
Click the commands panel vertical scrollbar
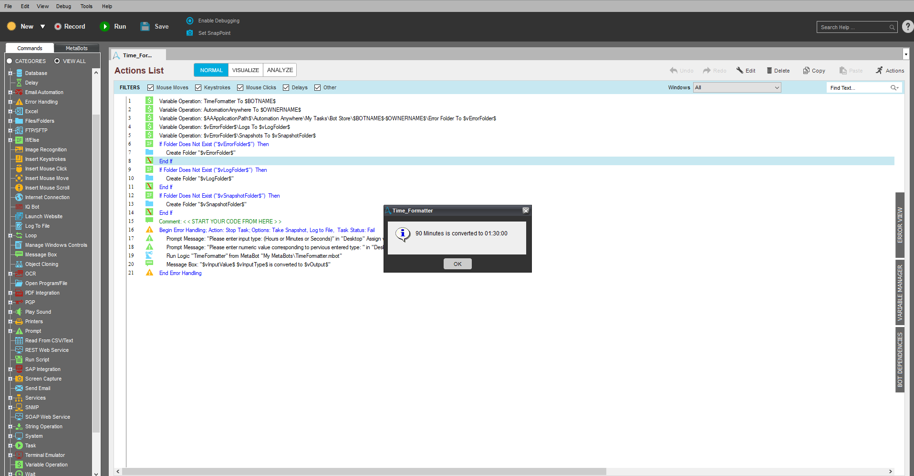(96, 273)
